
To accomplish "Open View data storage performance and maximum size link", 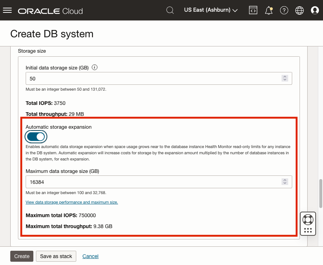I will 72,202.
